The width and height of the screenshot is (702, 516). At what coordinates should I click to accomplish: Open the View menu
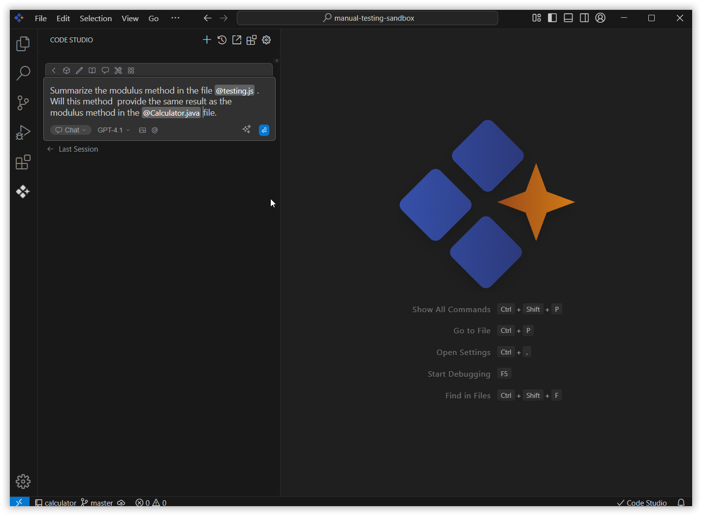pyautogui.click(x=130, y=18)
